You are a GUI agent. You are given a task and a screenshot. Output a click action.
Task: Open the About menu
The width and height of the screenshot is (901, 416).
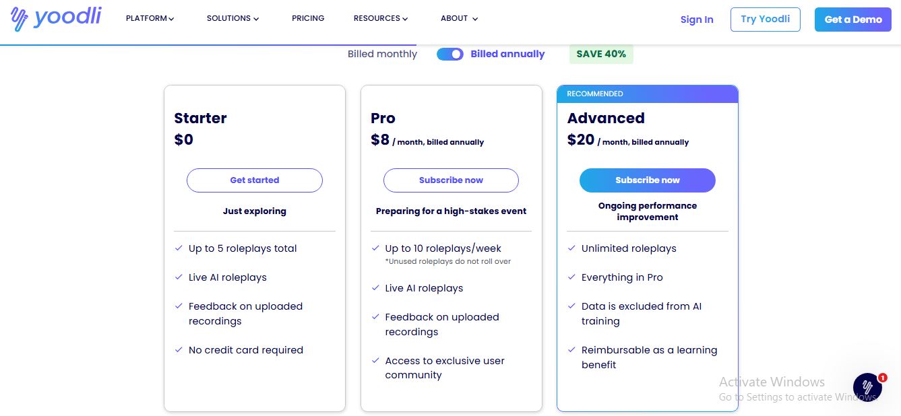pos(459,19)
